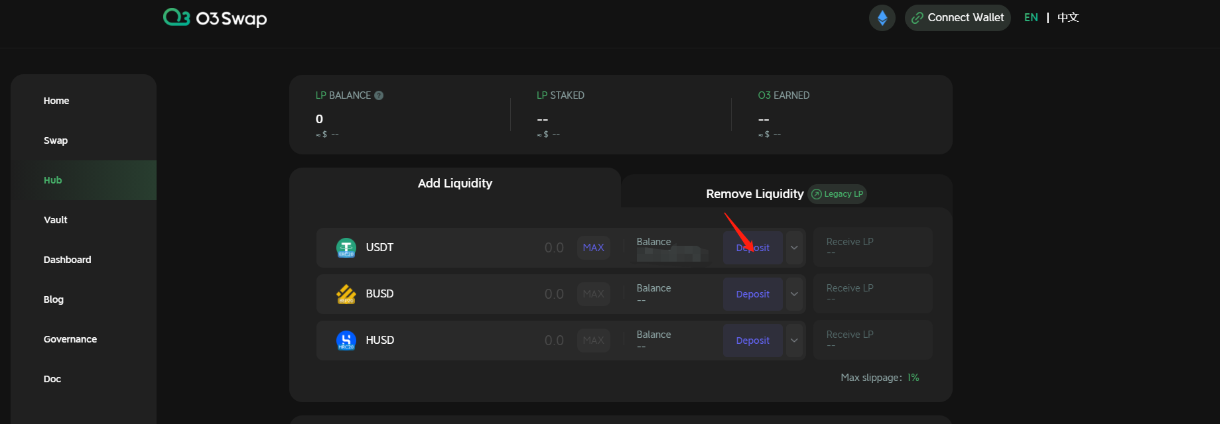
Task: Click Deposit button for USDT
Action: click(753, 248)
